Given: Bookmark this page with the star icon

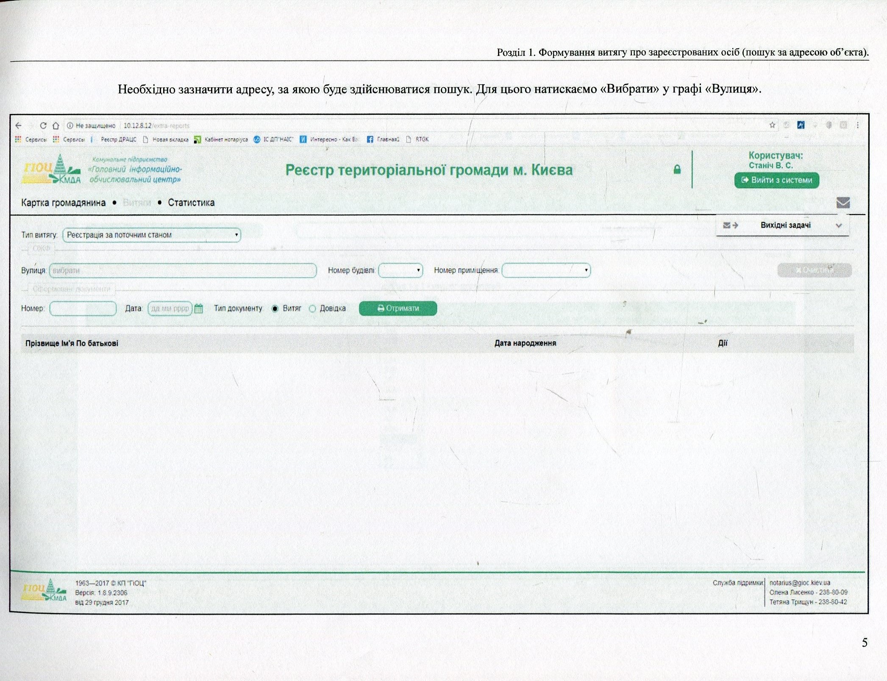Looking at the screenshot, I should pyautogui.click(x=772, y=125).
